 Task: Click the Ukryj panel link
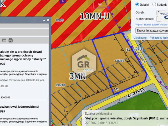pyautogui.click(x=140, y=38)
